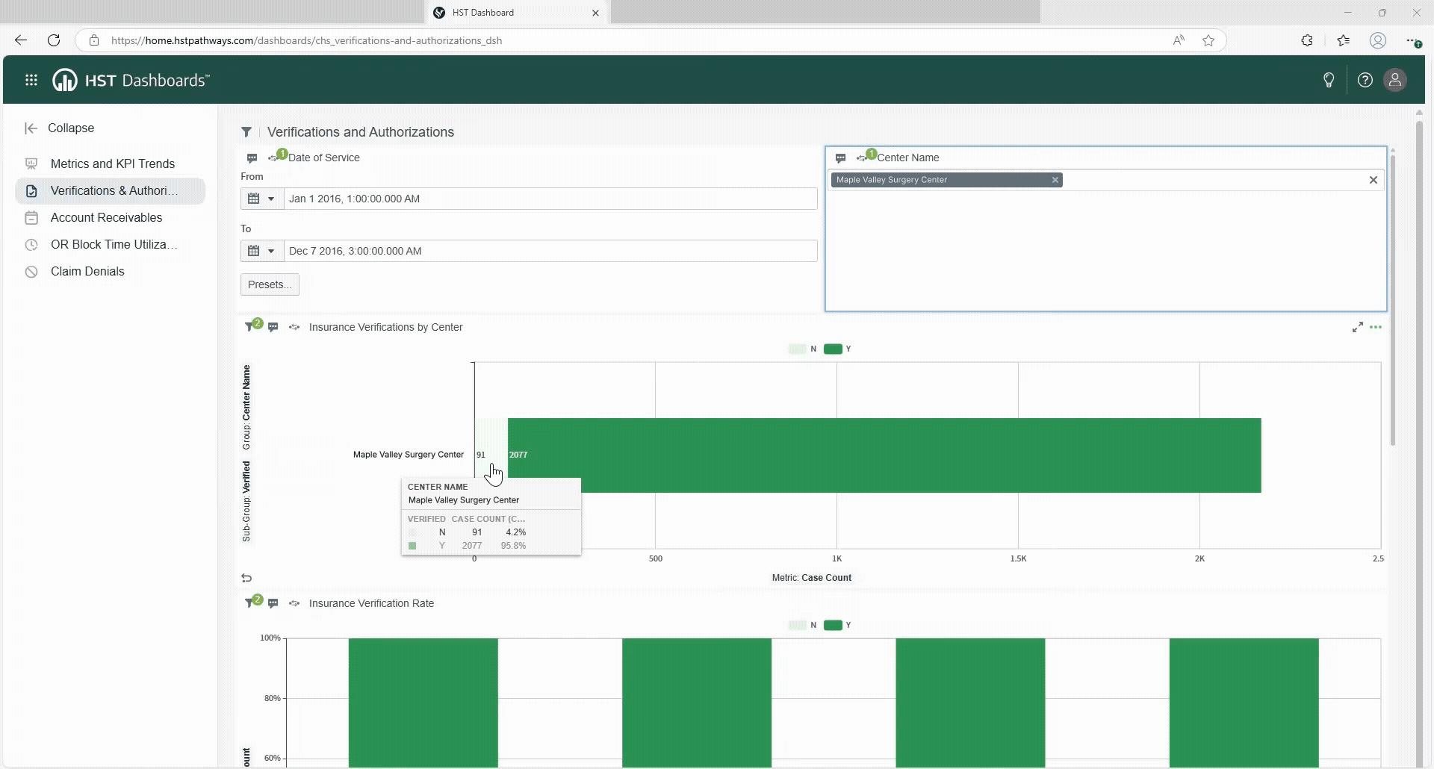This screenshot has width=1434, height=769.
Task: Click the From date input field
Action: tap(550, 199)
